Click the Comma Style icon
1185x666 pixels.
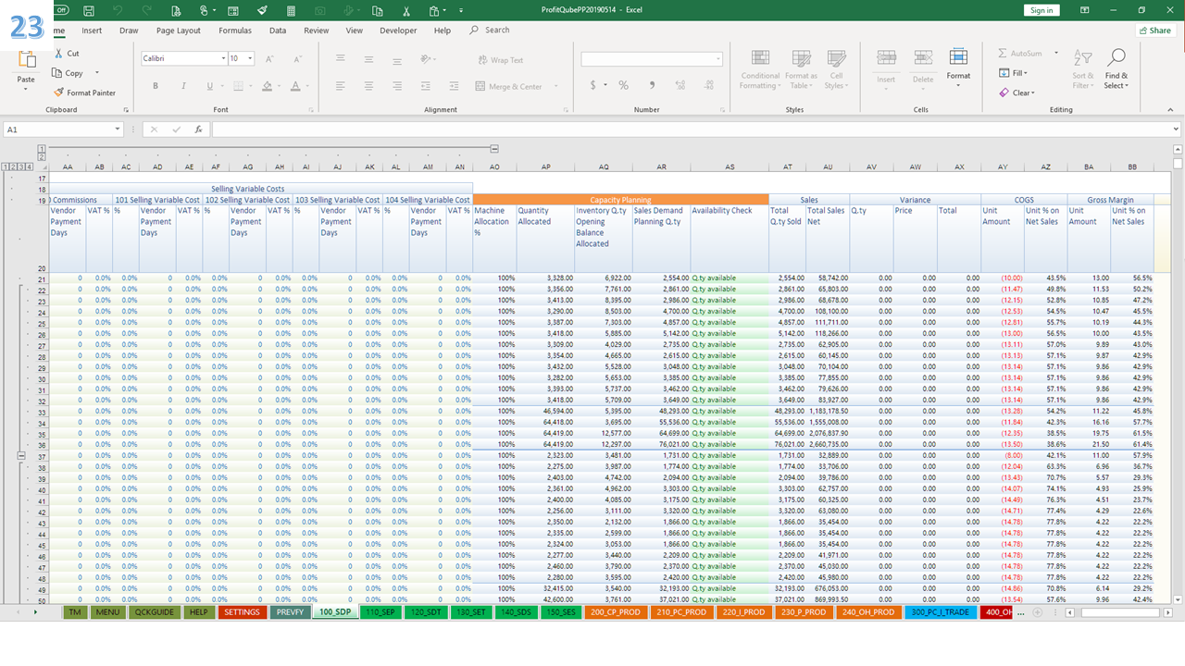point(651,84)
